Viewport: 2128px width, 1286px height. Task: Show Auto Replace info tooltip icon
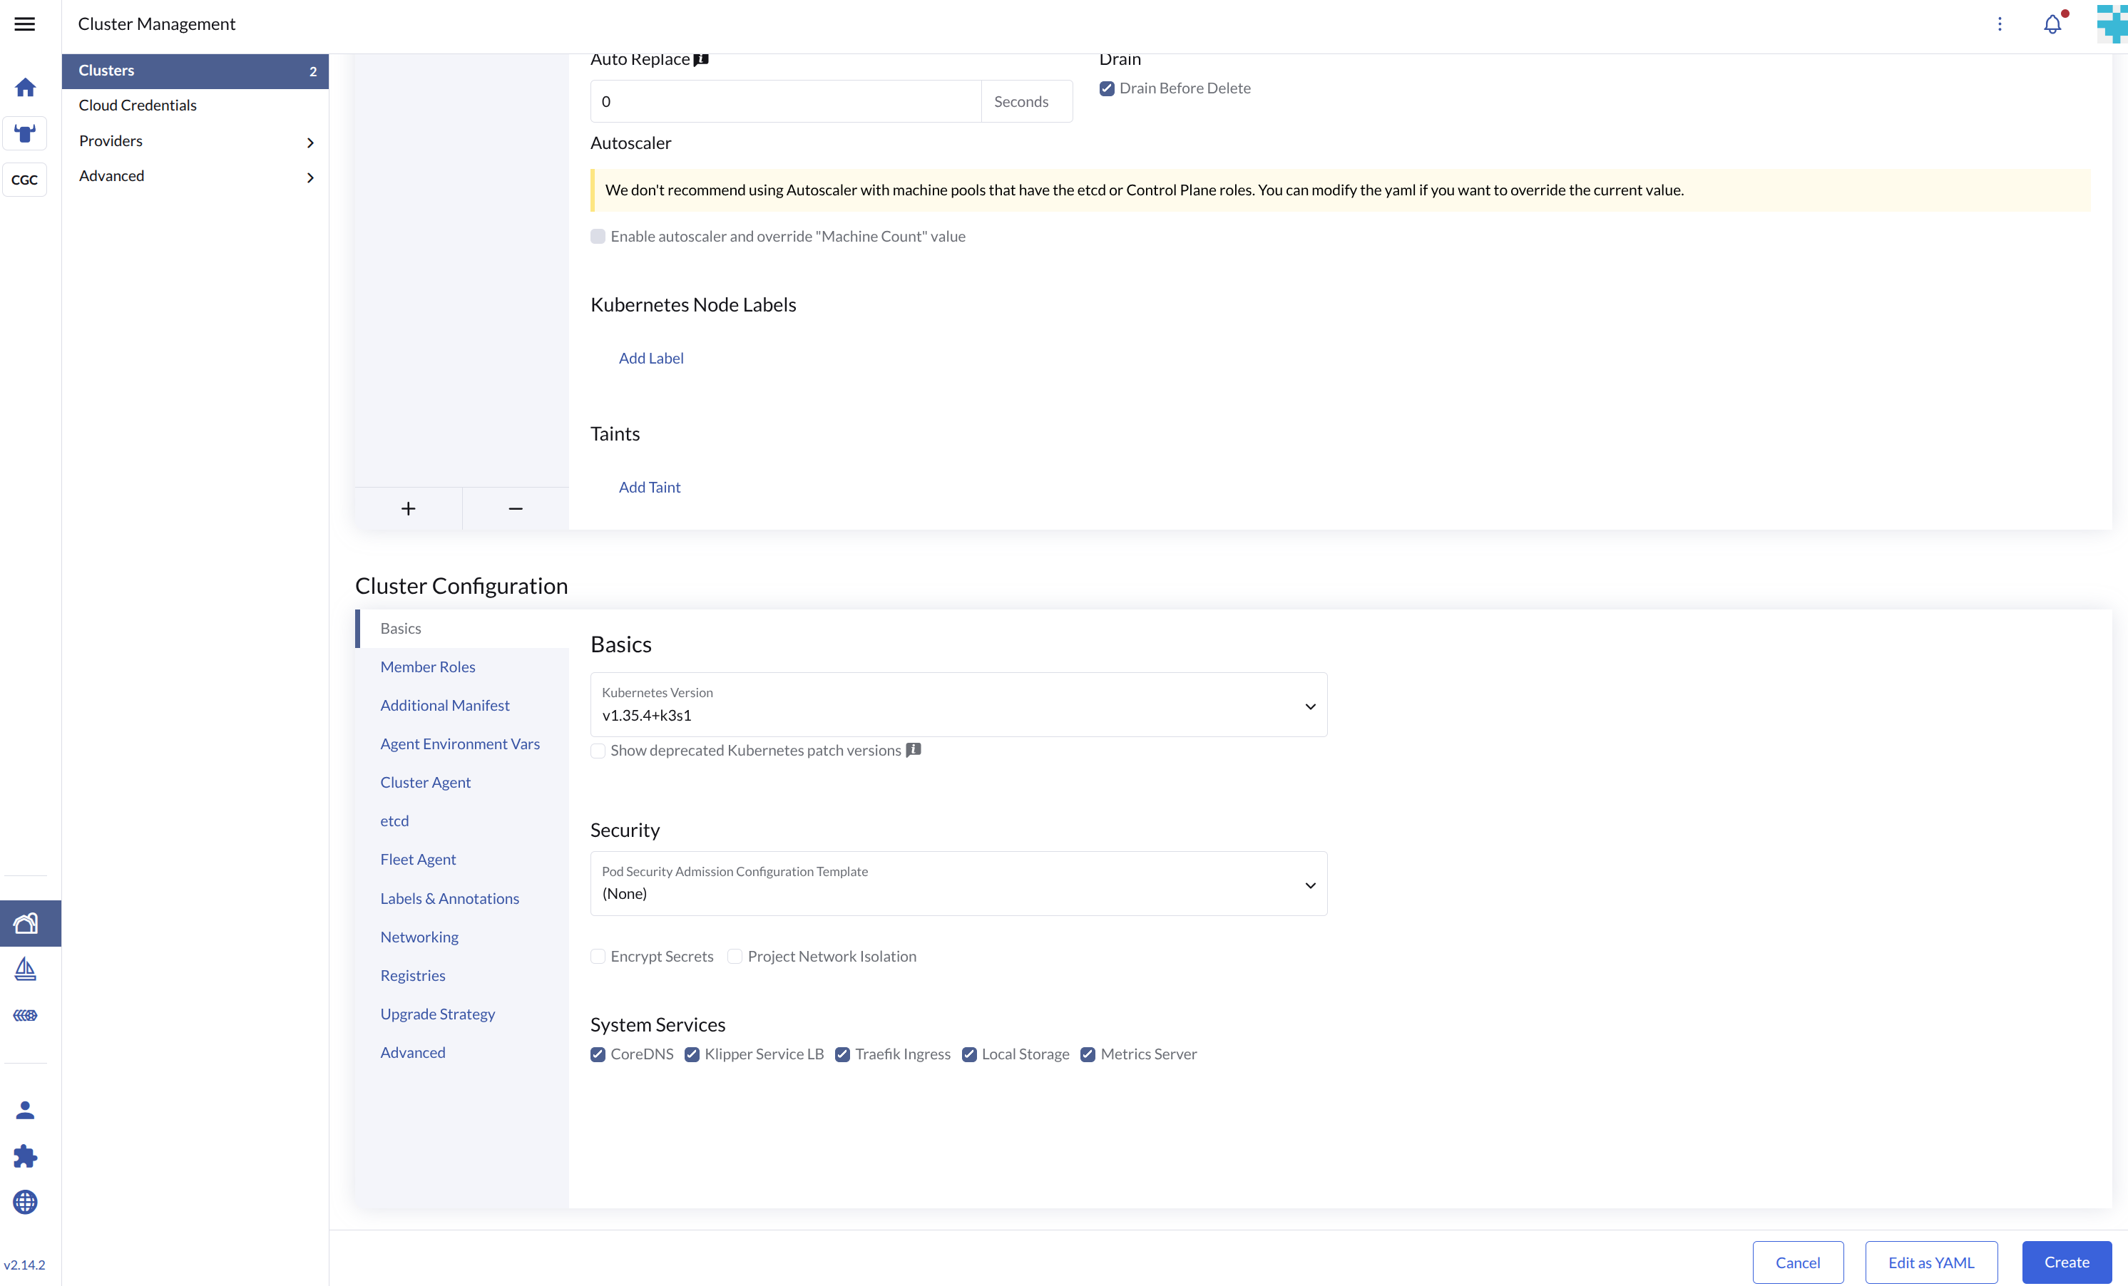click(x=701, y=60)
